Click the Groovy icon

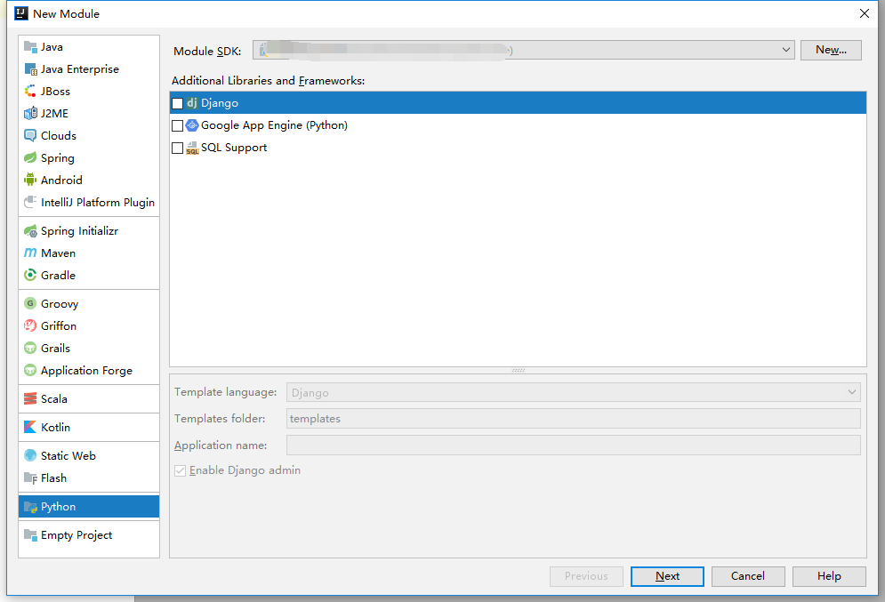[30, 303]
